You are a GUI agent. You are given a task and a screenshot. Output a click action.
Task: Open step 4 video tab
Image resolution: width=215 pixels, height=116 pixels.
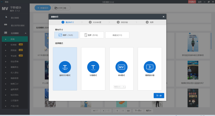click(x=150, y=22)
